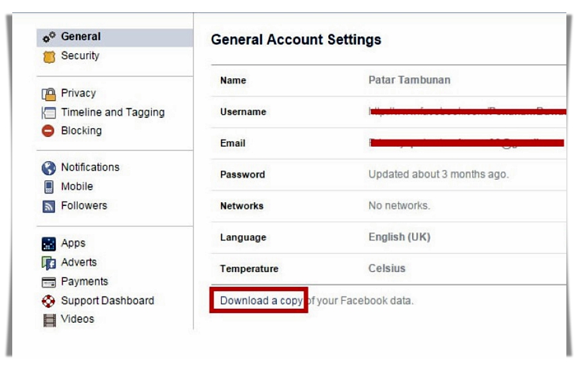The width and height of the screenshot is (578, 371).
Task: Click the Security badge icon
Action: [x=49, y=57]
